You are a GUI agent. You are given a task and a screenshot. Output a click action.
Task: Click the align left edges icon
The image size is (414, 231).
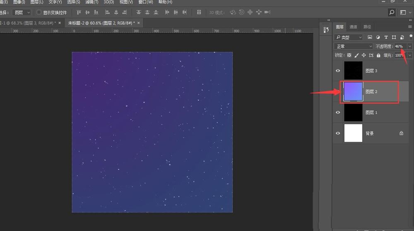[107, 12]
